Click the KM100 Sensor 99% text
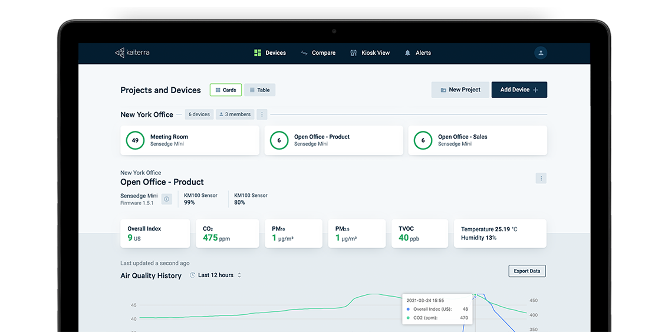 coord(200,199)
